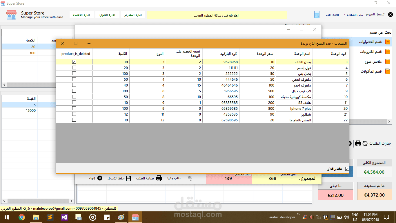Click the save icon for حفظ التعديل

pyautogui.click(x=128, y=178)
